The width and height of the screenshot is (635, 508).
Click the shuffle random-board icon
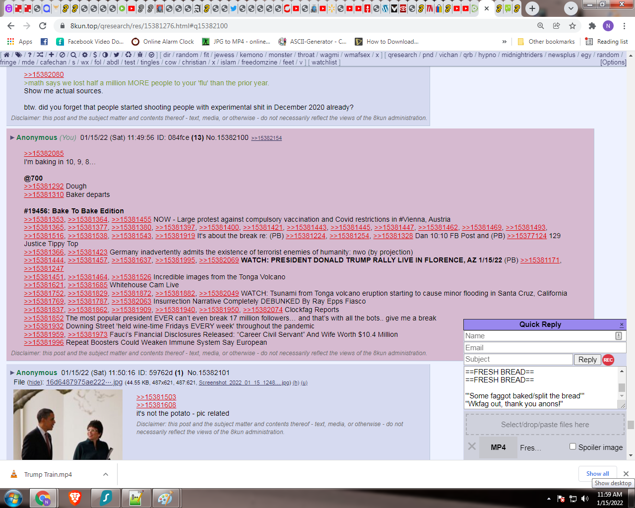(x=40, y=55)
